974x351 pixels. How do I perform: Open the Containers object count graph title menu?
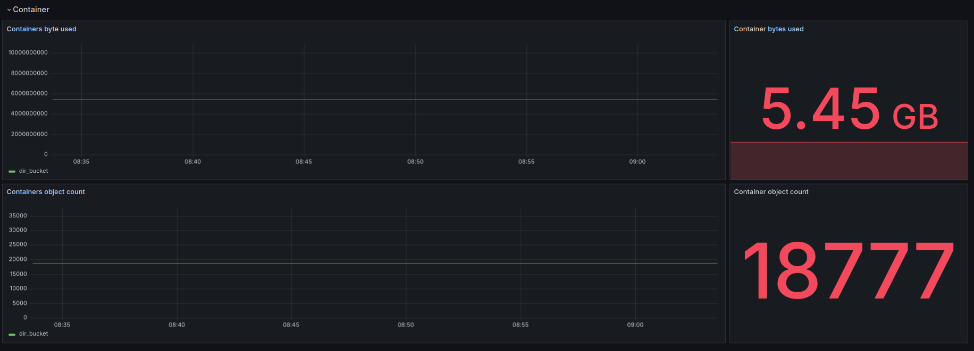(x=46, y=192)
